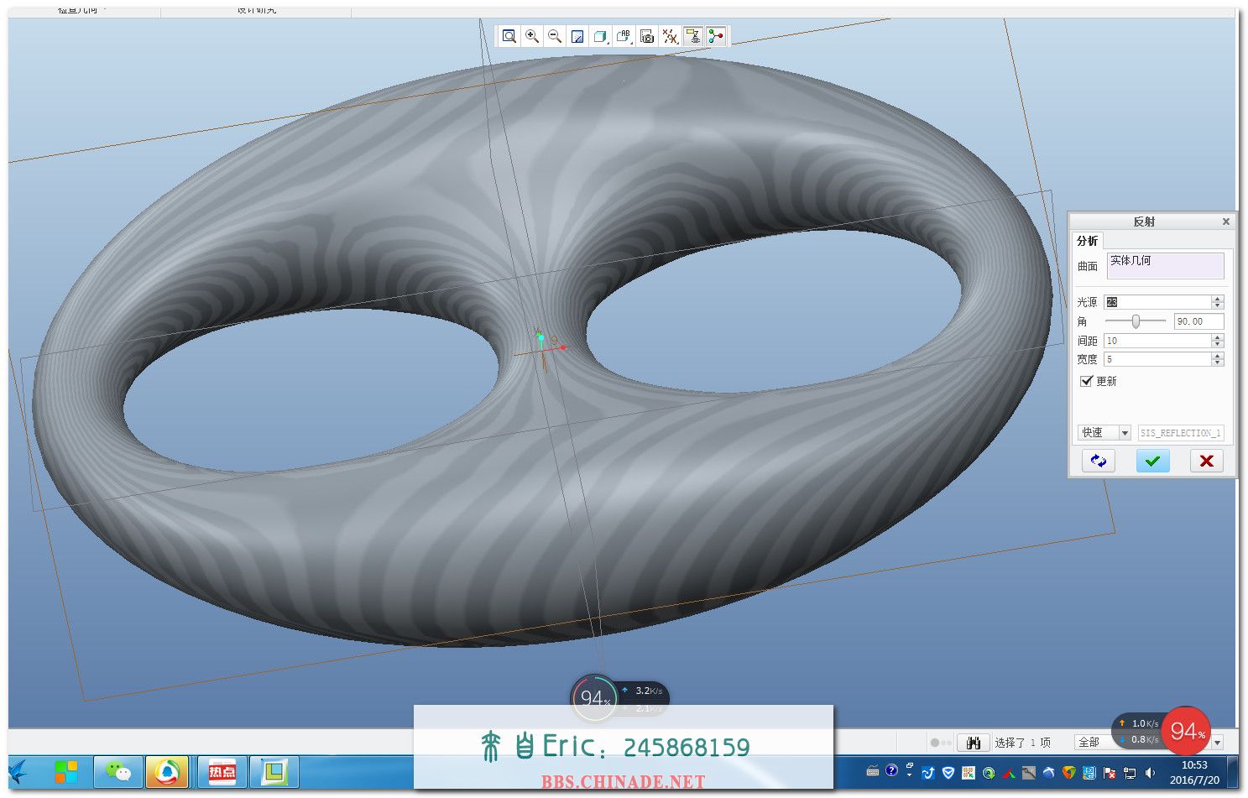Click the Refit view icon
Viewport: 1248px width, 798px height.
[x=509, y=36]
